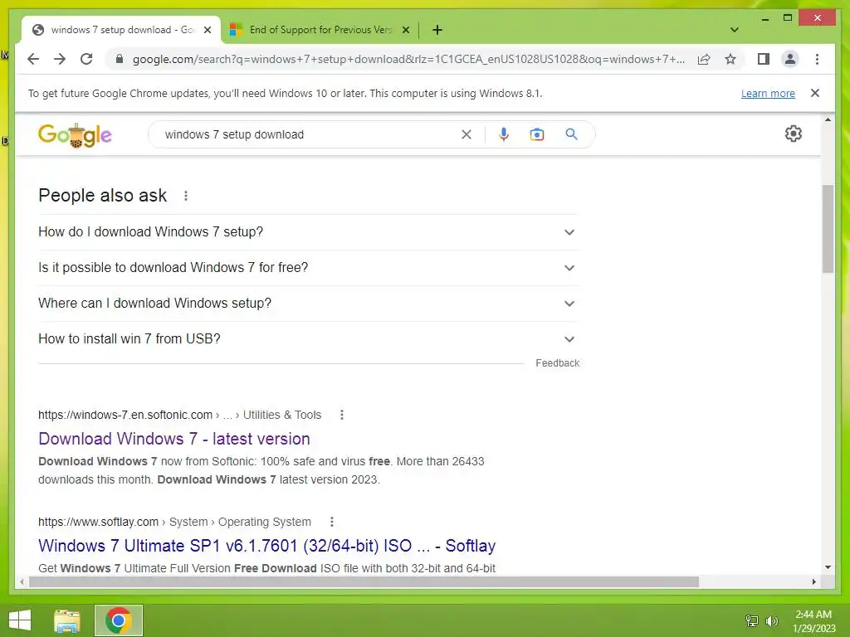The width and height of the screenshot is (850, 637).
Task: Open the Learn more link
Action: pos(768,93)
